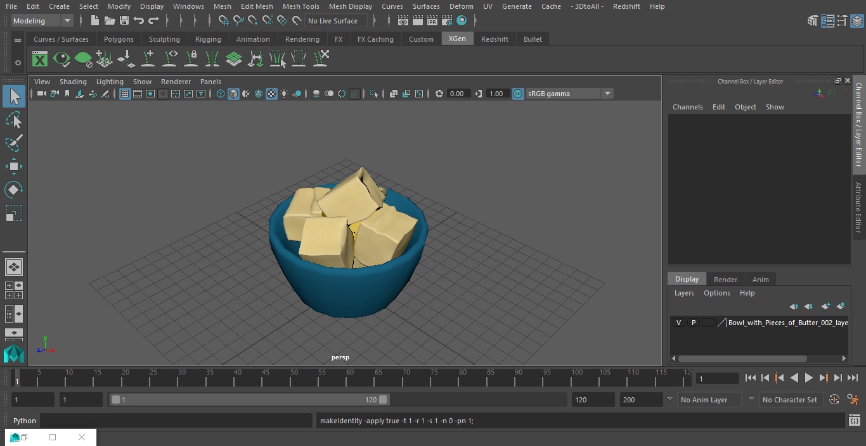Click the single perspective layout icon

pyautogui.click(x=14, y=267)
